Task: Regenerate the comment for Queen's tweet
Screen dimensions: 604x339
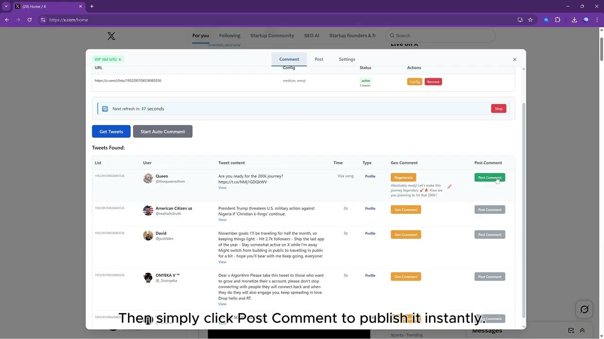Action: click(403, 178)
